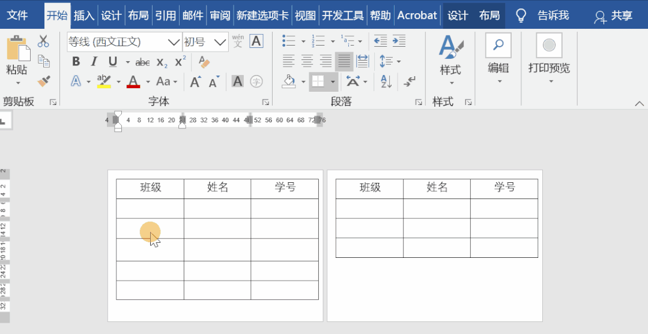Select the Format Painter brush icon

tap(44, 81)
